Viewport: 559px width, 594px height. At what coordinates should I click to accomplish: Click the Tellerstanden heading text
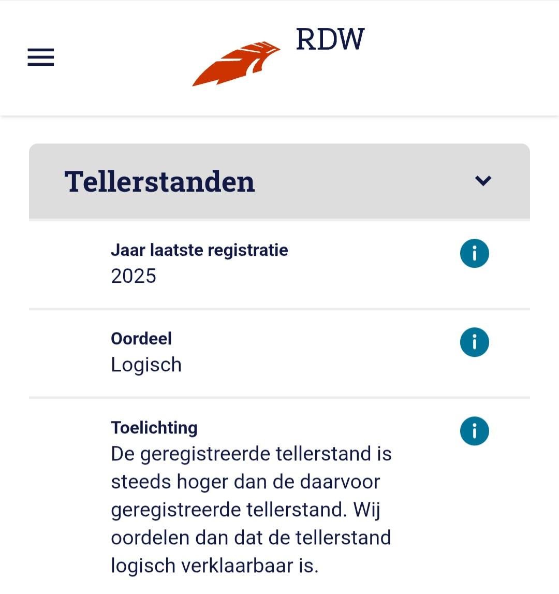coord(159,182)
